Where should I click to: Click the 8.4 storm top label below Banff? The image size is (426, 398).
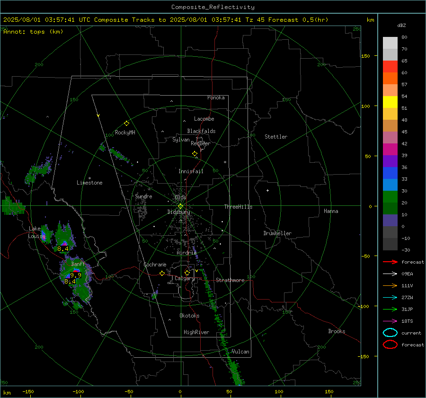tap(70, 282)
